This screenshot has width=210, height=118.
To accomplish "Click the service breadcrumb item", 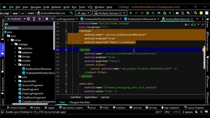I will (x=105, y=97).
